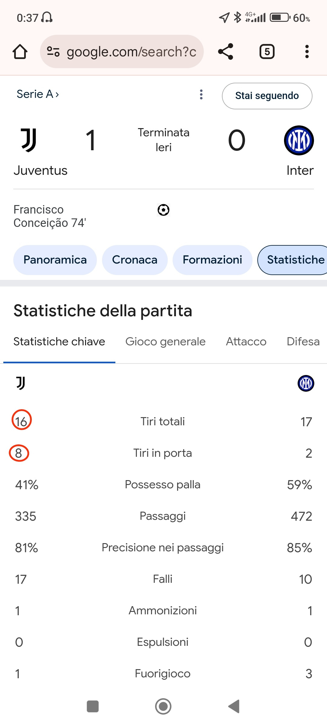327x727 pixels.
Task: Open site settings icon in address bar
Action: point(53,51)
